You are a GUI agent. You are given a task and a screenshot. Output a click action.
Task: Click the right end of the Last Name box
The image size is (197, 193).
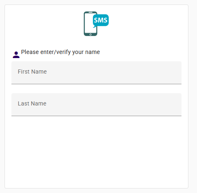[x=177, y=105]
